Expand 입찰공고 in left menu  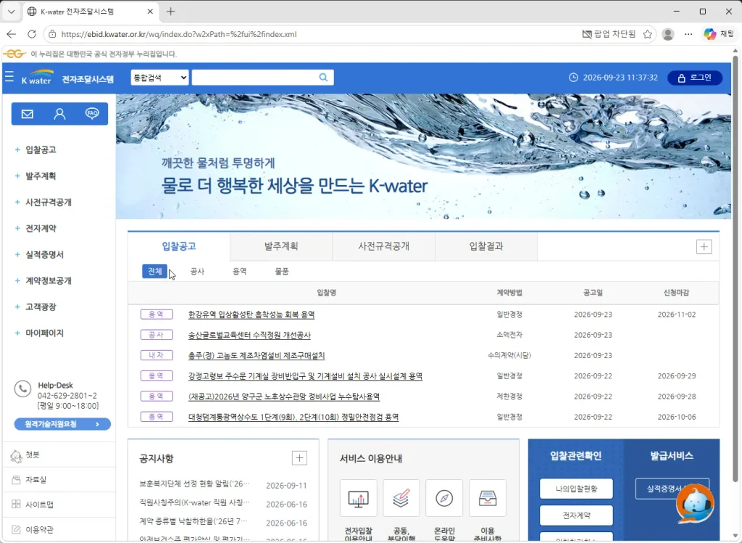(x=41, y=149)
